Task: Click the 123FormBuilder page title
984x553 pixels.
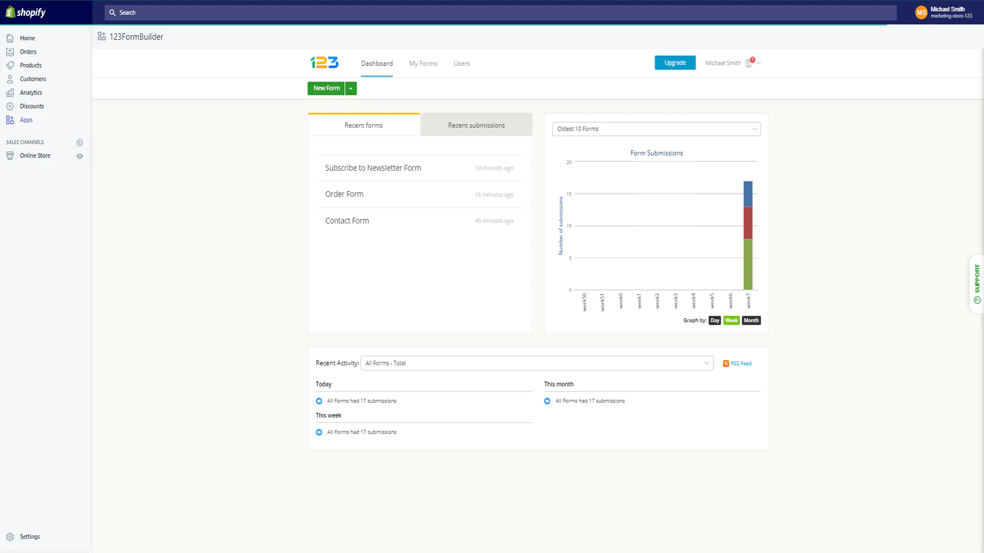Action: (x=136, y=37)
